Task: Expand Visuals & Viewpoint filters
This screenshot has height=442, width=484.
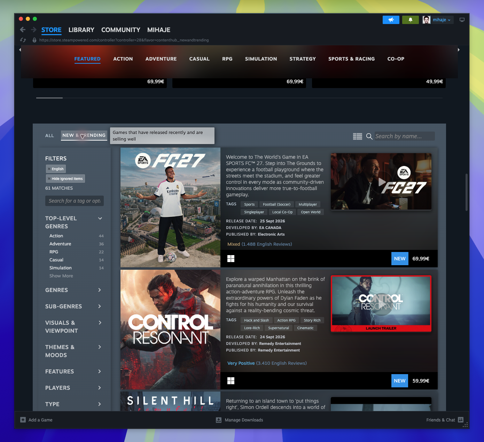Action: click(100, 323)
